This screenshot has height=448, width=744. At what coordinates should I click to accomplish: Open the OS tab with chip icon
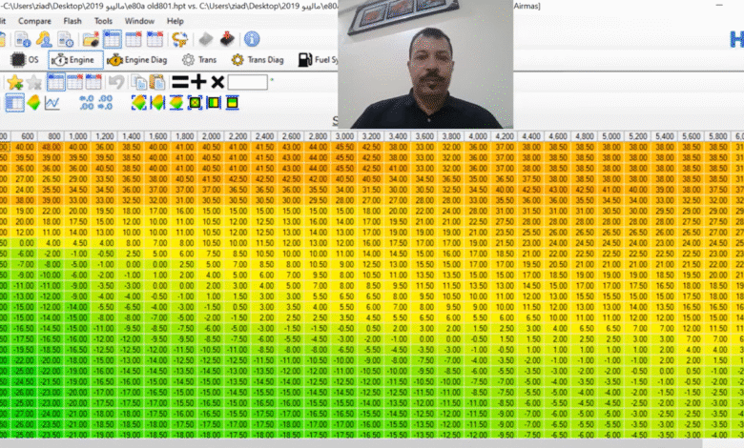pos(24,60)
